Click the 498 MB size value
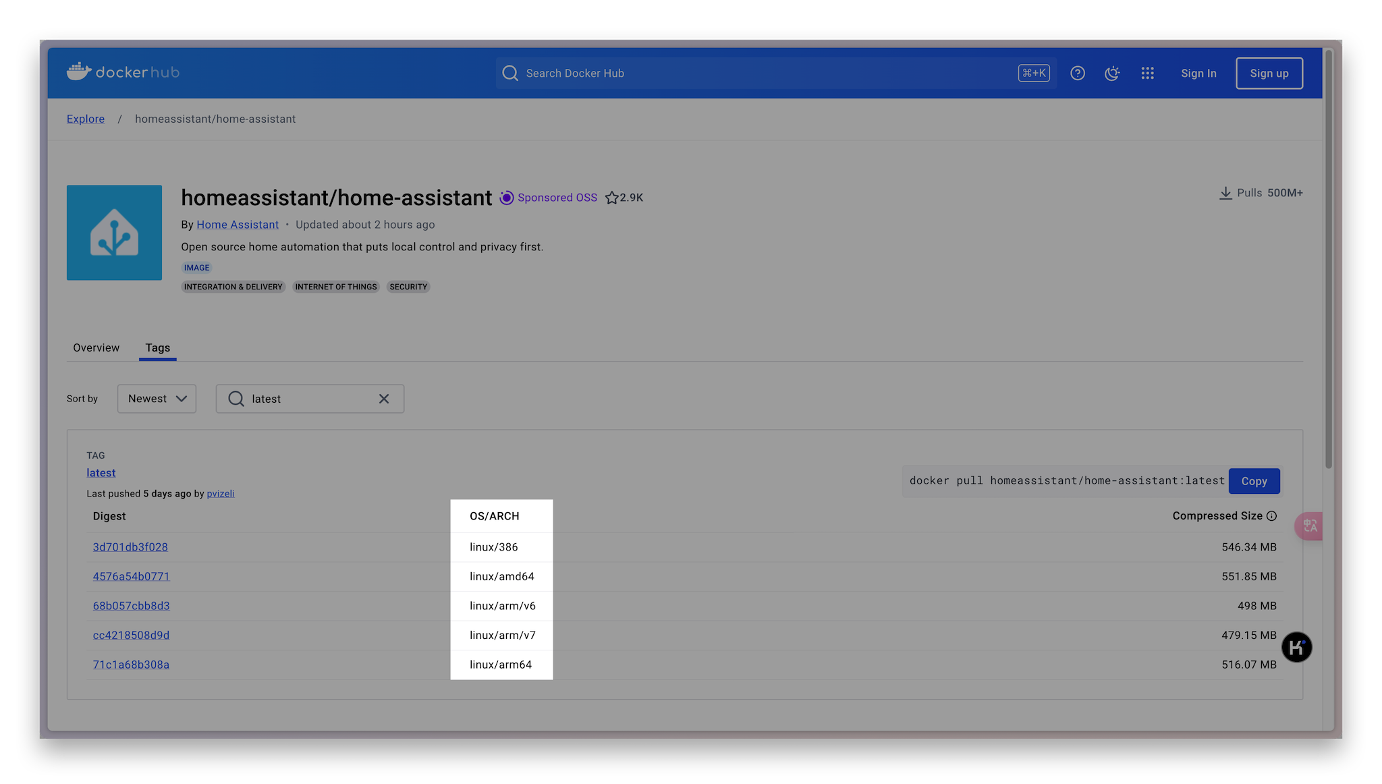The height and width of the screenshot is (784, 1382). [1257, 606]
